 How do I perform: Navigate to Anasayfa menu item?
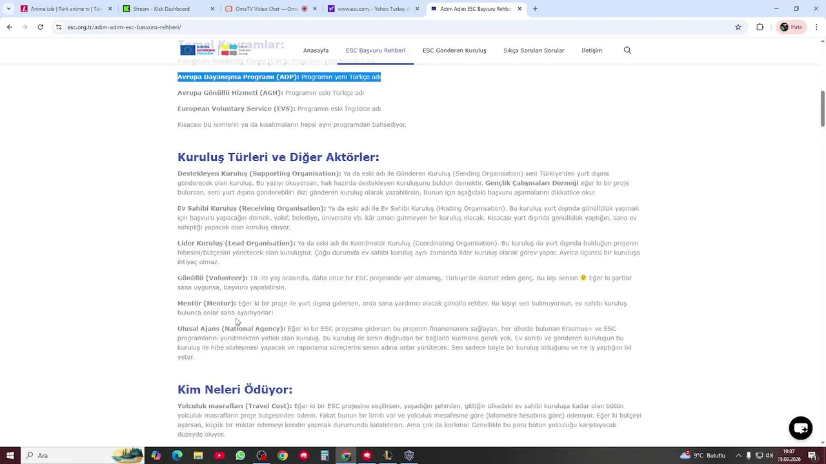pos(316,50)
